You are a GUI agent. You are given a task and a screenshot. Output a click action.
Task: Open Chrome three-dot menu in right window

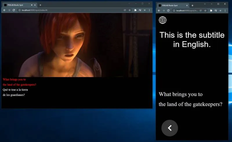pyautogui.click(x=225, y=10)
